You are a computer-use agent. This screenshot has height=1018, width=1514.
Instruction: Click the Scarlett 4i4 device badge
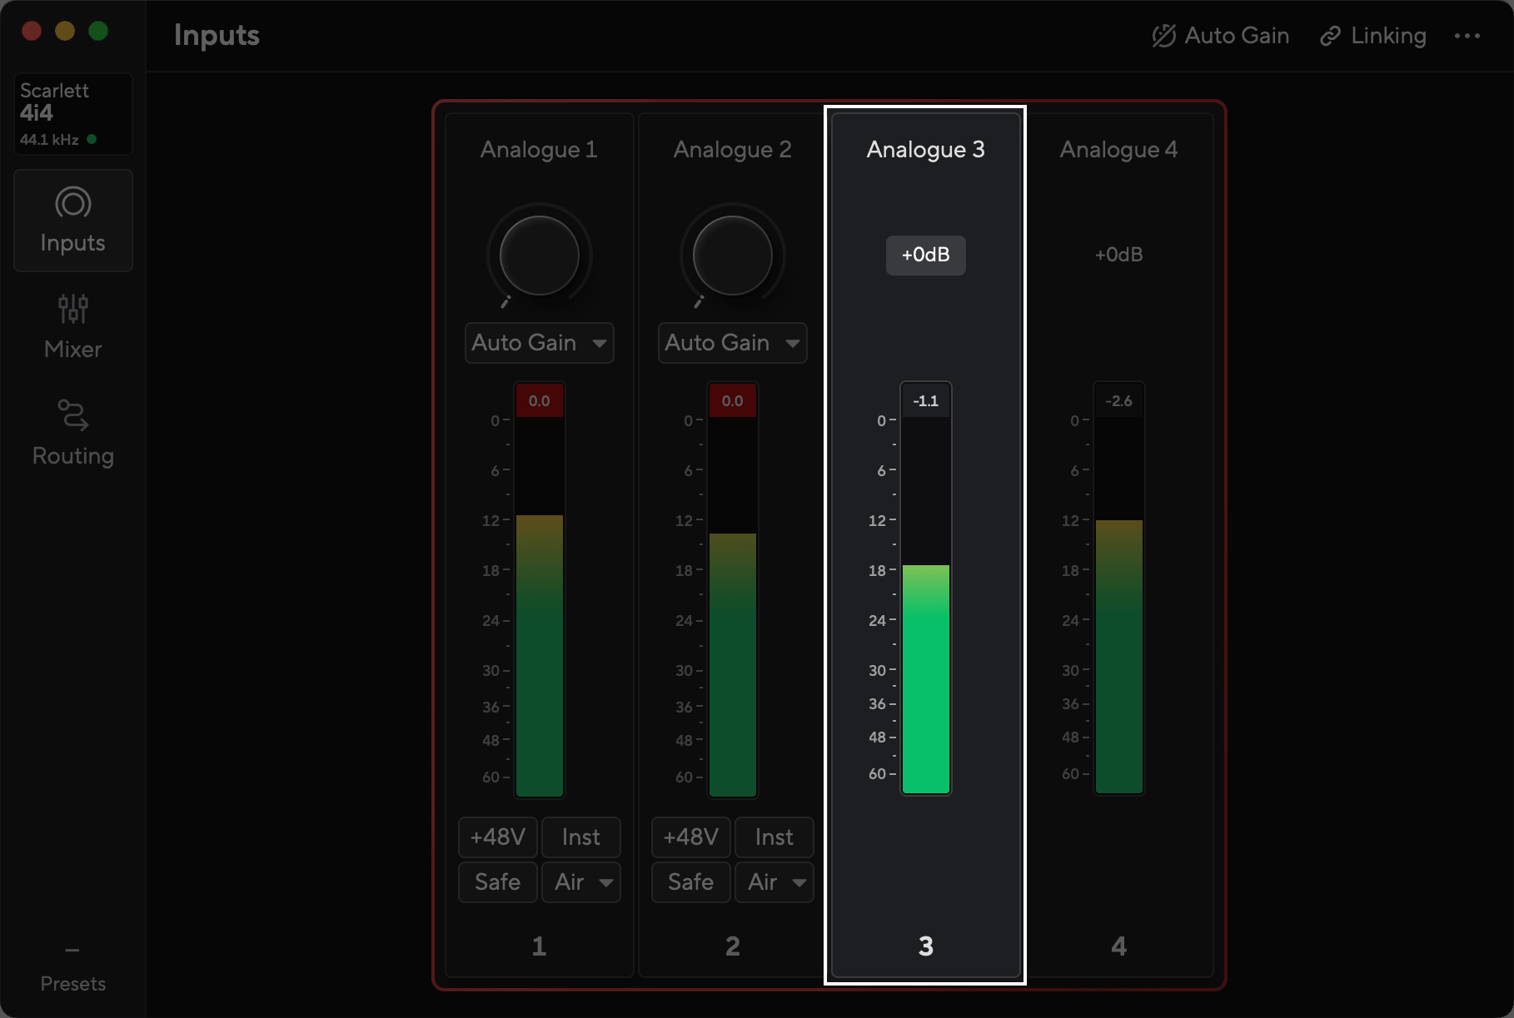[73, 114]
